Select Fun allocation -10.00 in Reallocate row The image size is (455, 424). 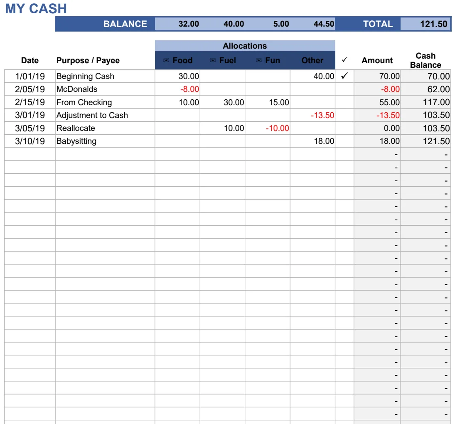[x=268, y=128]
